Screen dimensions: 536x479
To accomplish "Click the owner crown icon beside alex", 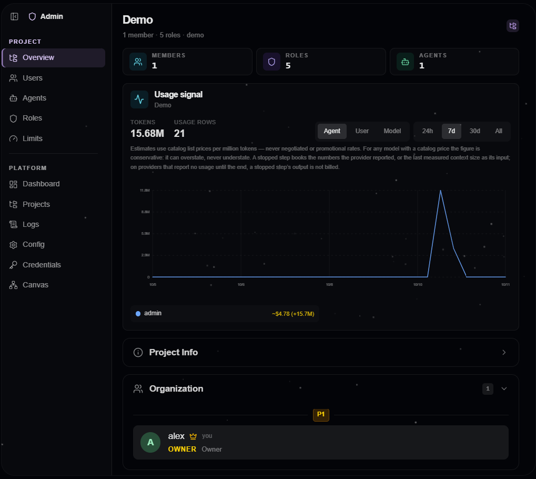I will click(193, 436).
